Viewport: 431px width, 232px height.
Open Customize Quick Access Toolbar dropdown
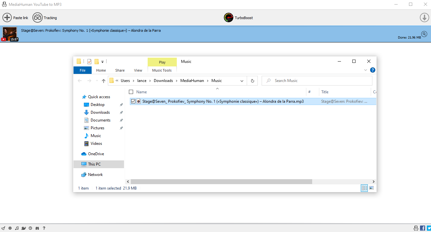(x=102, y=62)
